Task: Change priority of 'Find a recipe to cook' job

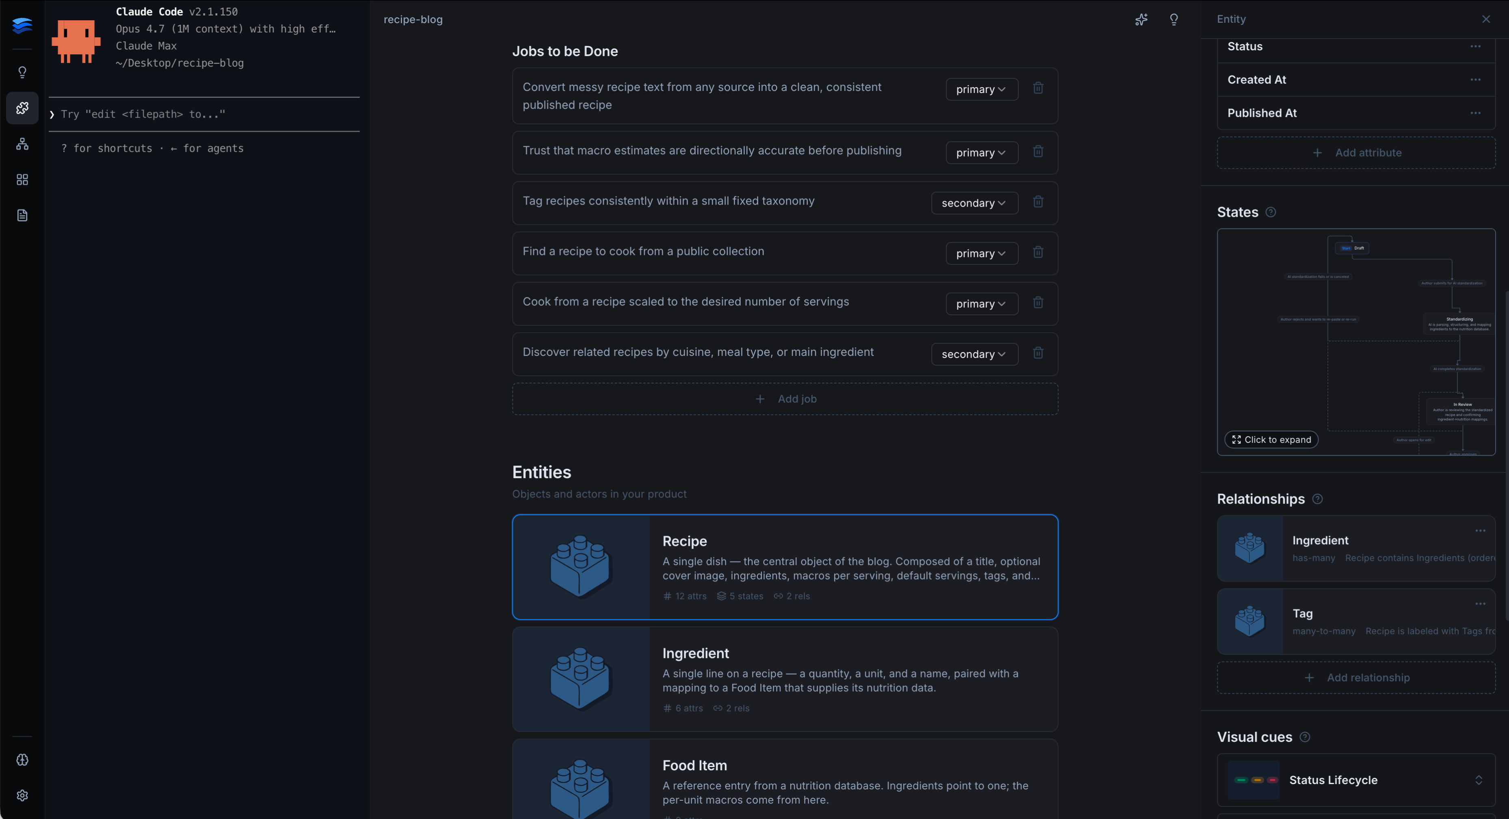Action: [982, 253]
